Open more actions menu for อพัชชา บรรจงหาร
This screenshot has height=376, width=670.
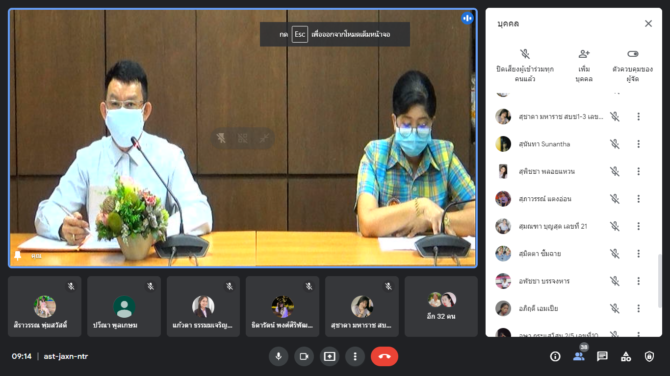click(x=639, y=281)
